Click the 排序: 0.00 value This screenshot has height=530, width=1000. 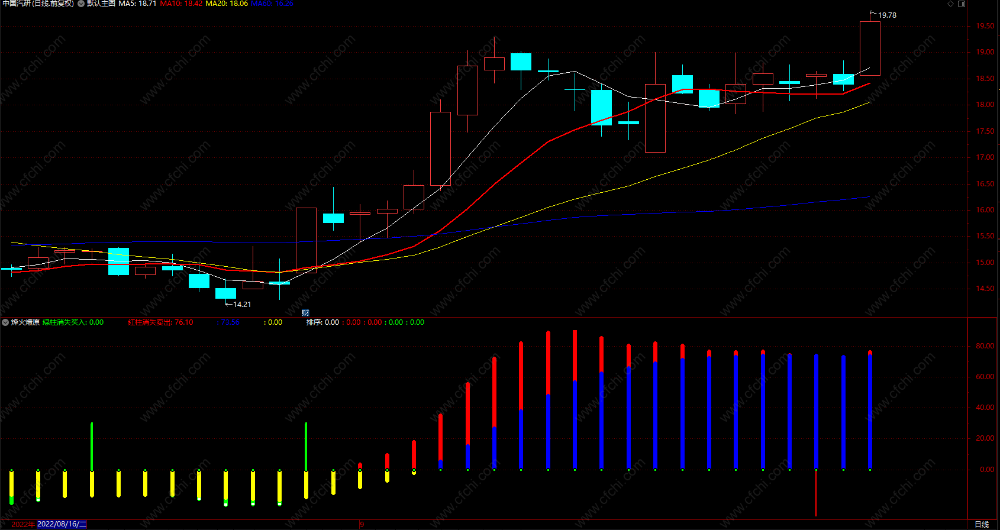pos(322,322)
